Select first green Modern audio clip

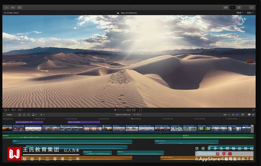tap(92, 137)
